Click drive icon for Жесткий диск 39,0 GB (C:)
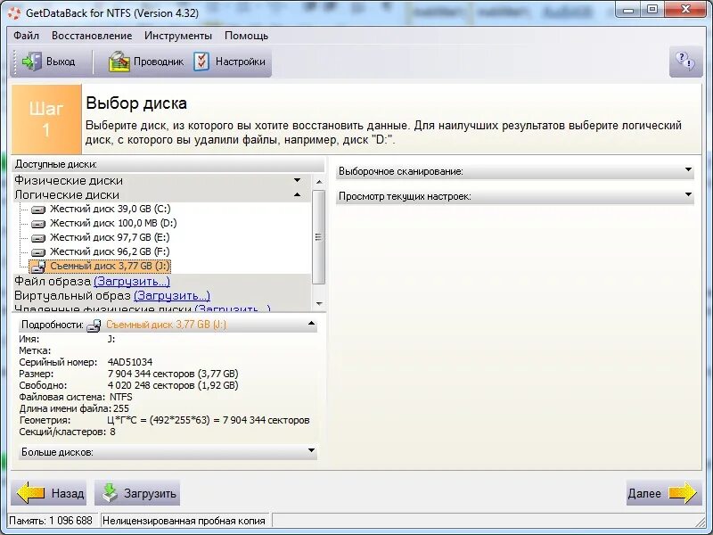713x535 pixels. point(38,210)
